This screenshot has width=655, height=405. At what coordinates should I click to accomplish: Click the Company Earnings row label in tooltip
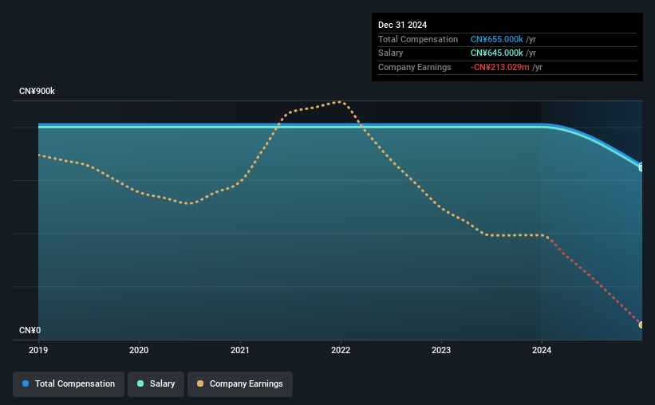414,67
